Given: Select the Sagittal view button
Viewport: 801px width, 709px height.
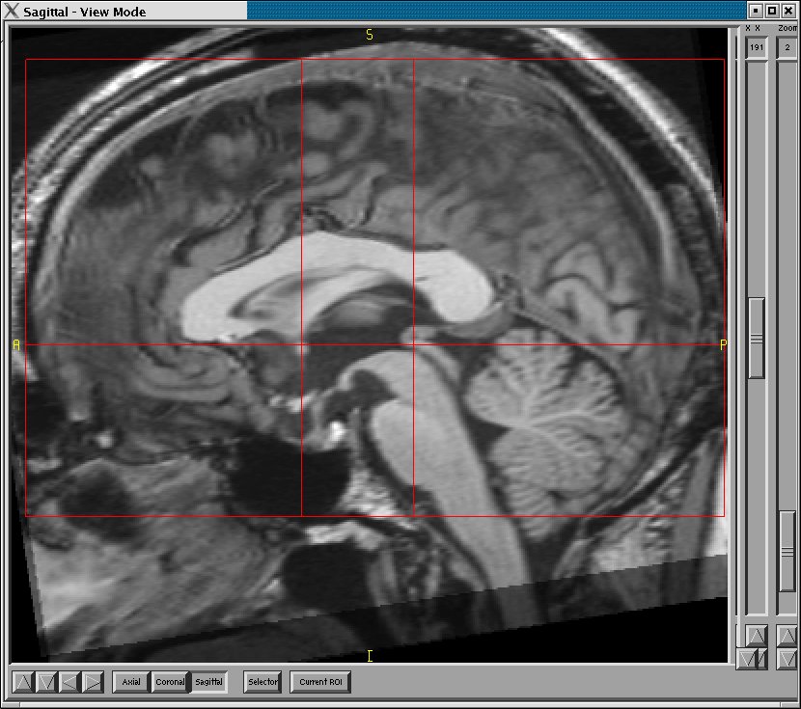Looking at the screenshot, I should [x=208, y=682].
